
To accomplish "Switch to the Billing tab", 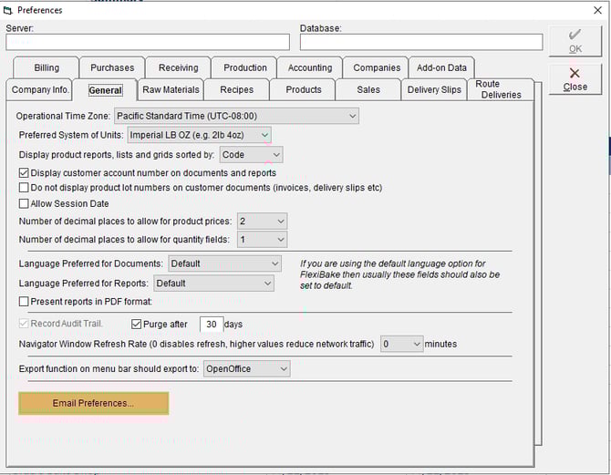I will (47, 67).
